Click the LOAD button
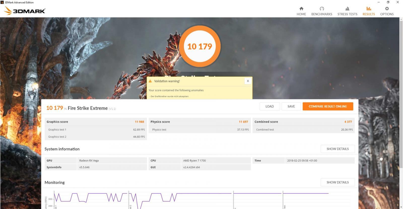Image resolution: width=403 pixels, height=209 pixels. tap(270, 106)
